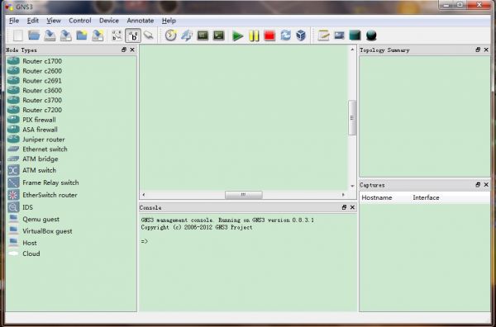This screenshot has width=496, height=327.
Task: Show the VirtualBox Manager cube icon
Action: pos(301,36)
